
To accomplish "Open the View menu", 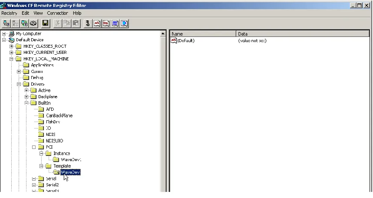I will (x=38, y=13).
